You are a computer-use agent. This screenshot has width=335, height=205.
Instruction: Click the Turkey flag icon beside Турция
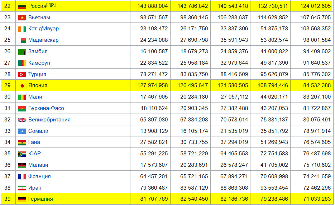point(22,74)
